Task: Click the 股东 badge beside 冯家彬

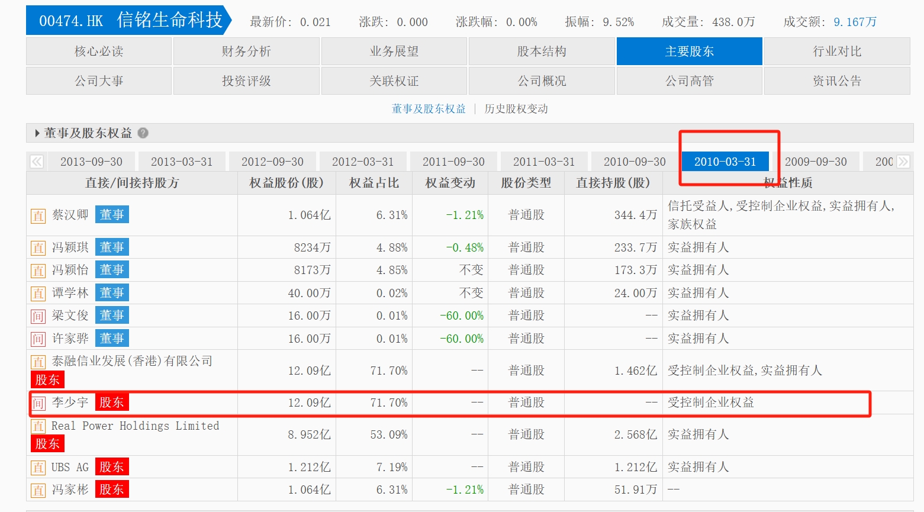Action: tap(112, 489)
